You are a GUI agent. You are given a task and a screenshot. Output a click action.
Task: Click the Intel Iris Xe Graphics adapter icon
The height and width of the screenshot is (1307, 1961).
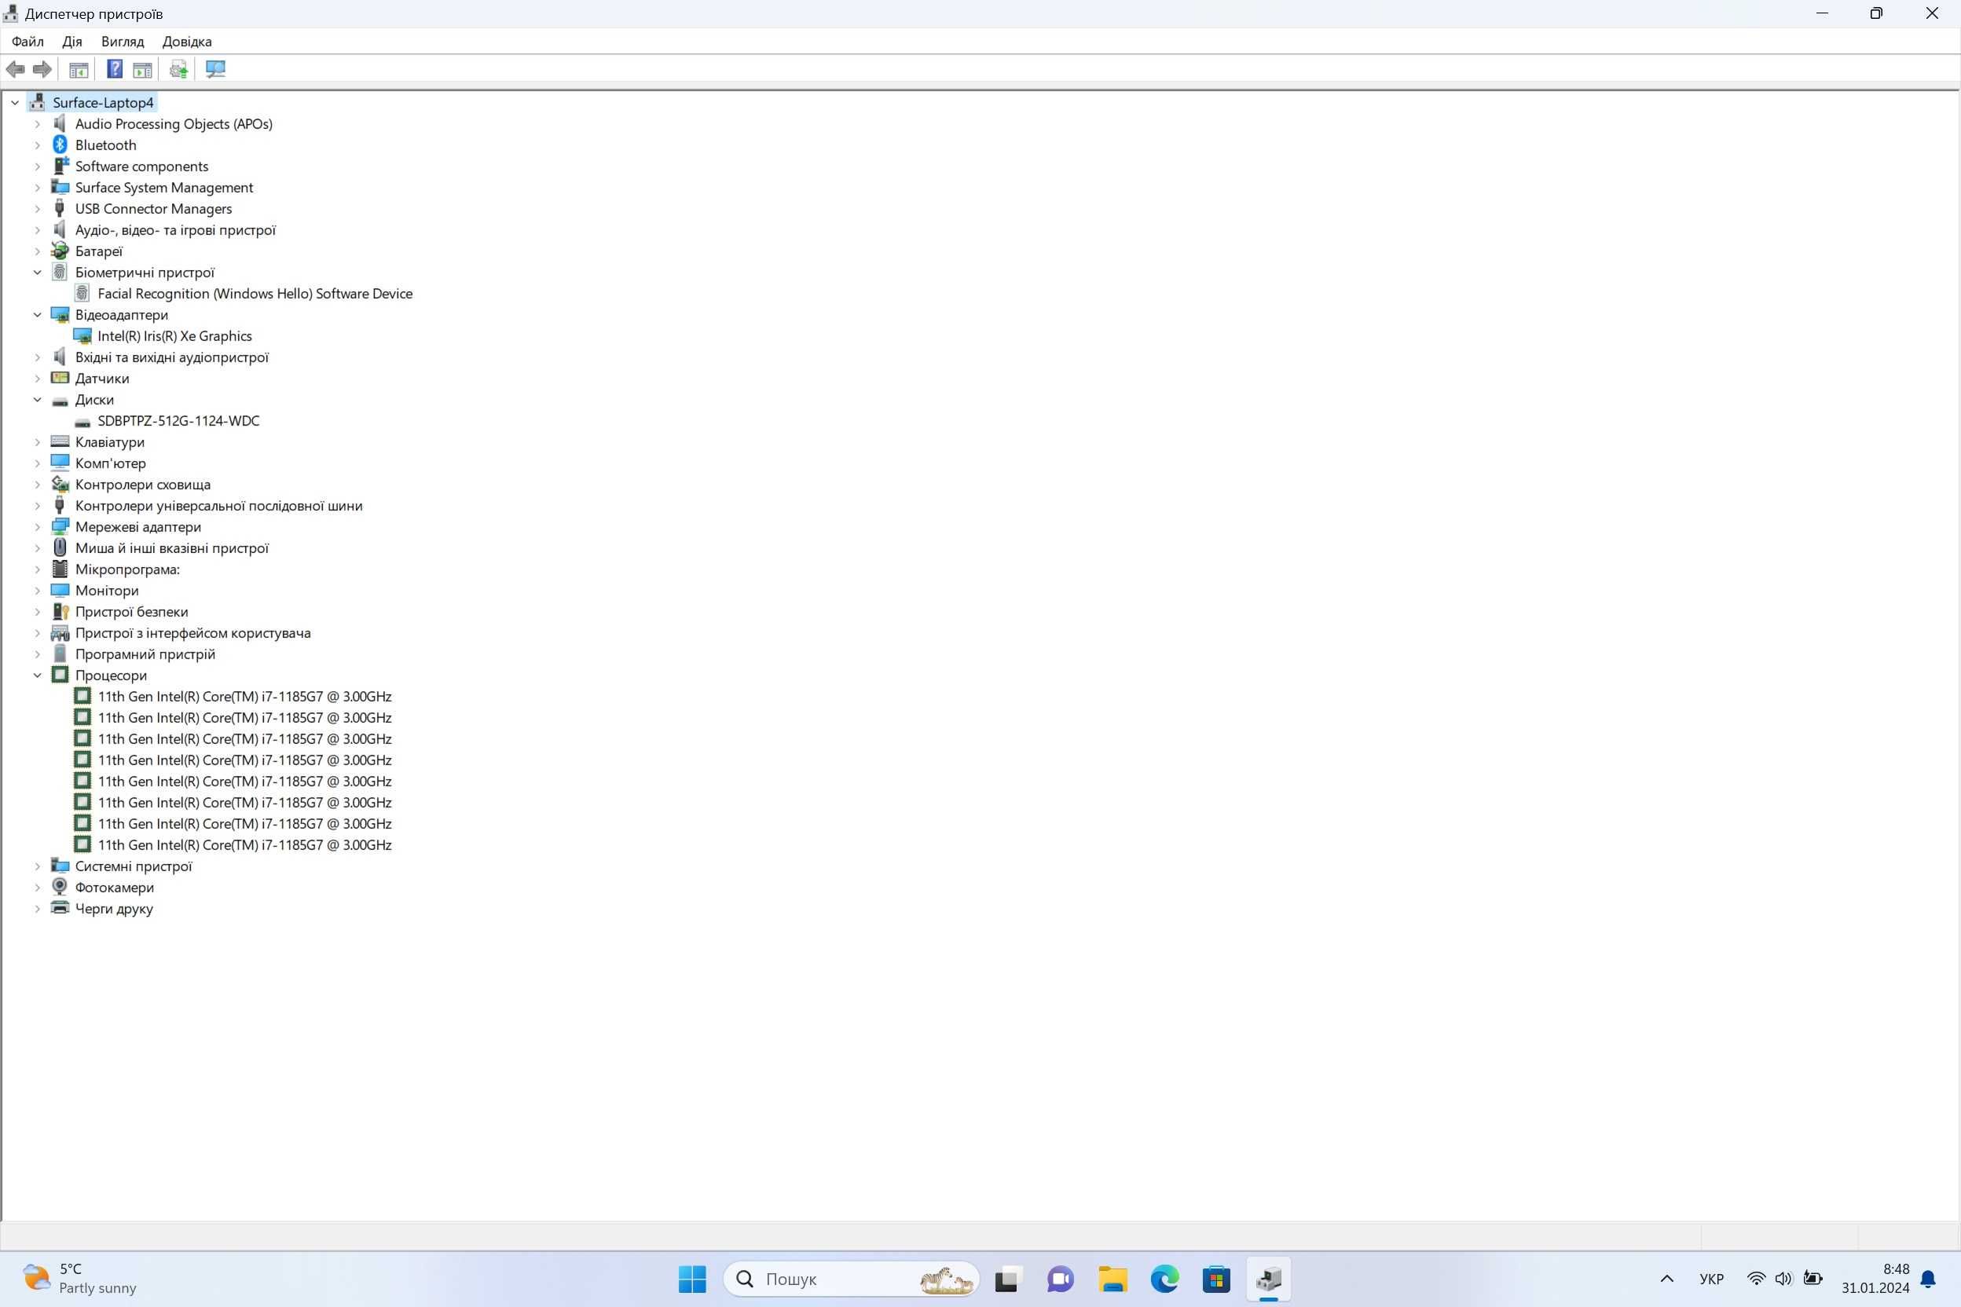click(x=82, y=336)
